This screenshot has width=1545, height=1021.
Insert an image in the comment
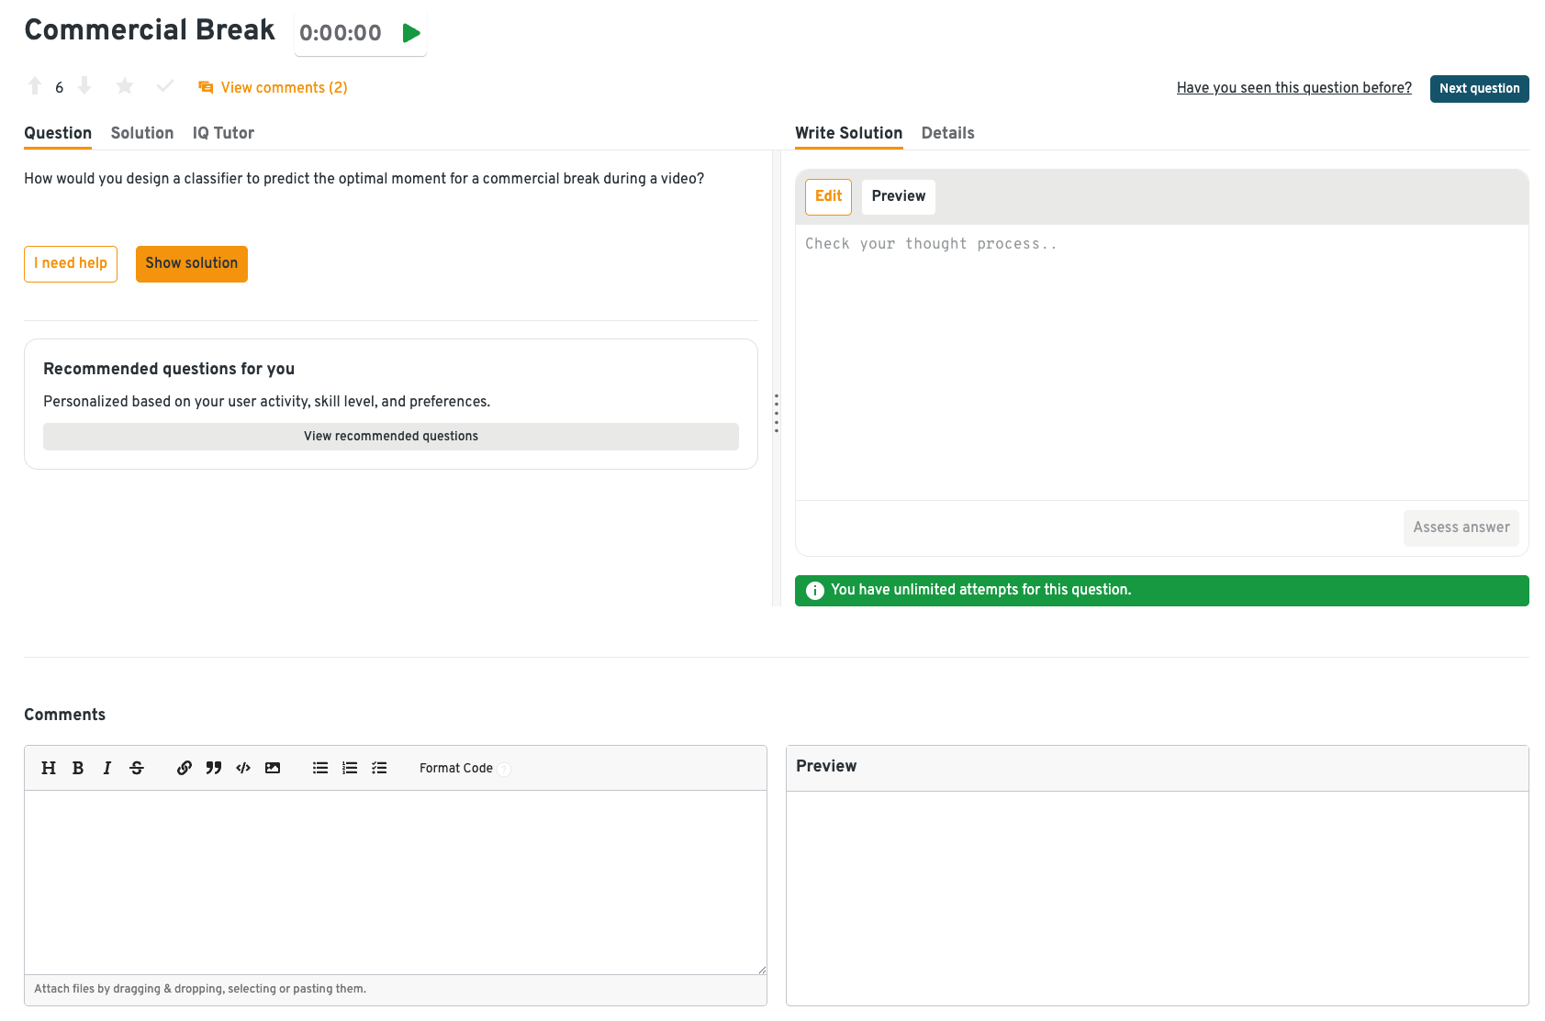[273, 768]
